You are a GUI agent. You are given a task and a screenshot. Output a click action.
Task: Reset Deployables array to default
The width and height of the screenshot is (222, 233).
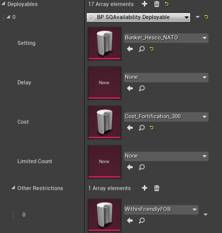pos(167,4)
